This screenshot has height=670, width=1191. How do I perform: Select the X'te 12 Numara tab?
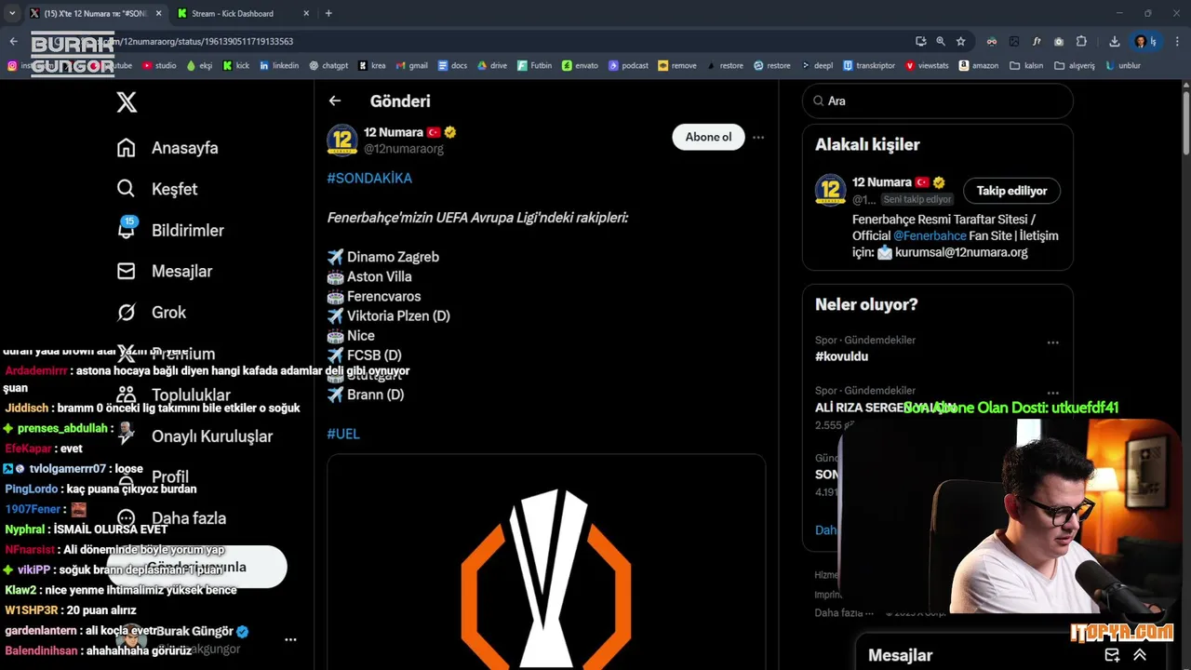(96, 14)
